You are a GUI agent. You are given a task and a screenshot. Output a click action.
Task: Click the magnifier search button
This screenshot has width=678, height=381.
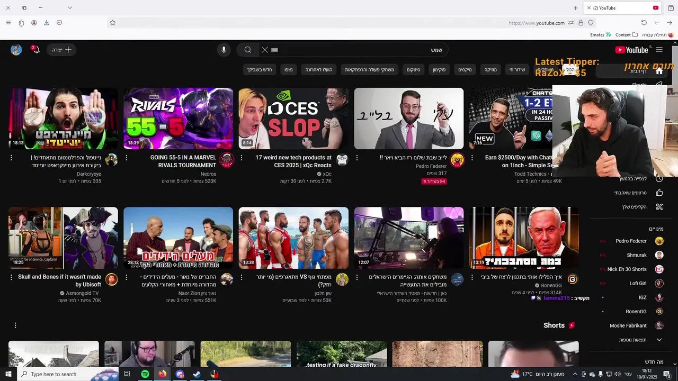coord(247,50)
